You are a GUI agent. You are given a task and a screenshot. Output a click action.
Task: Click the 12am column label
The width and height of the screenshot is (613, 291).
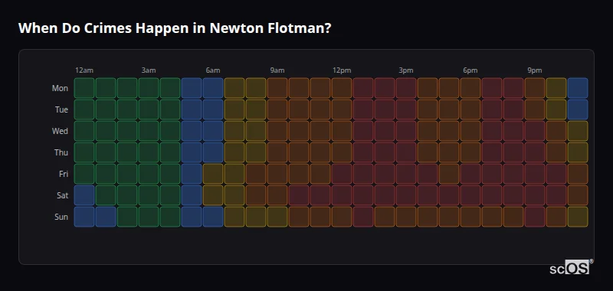tap(84, 70)
